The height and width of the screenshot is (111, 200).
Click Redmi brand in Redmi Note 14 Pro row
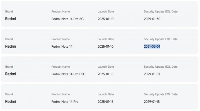click(10, 102)
